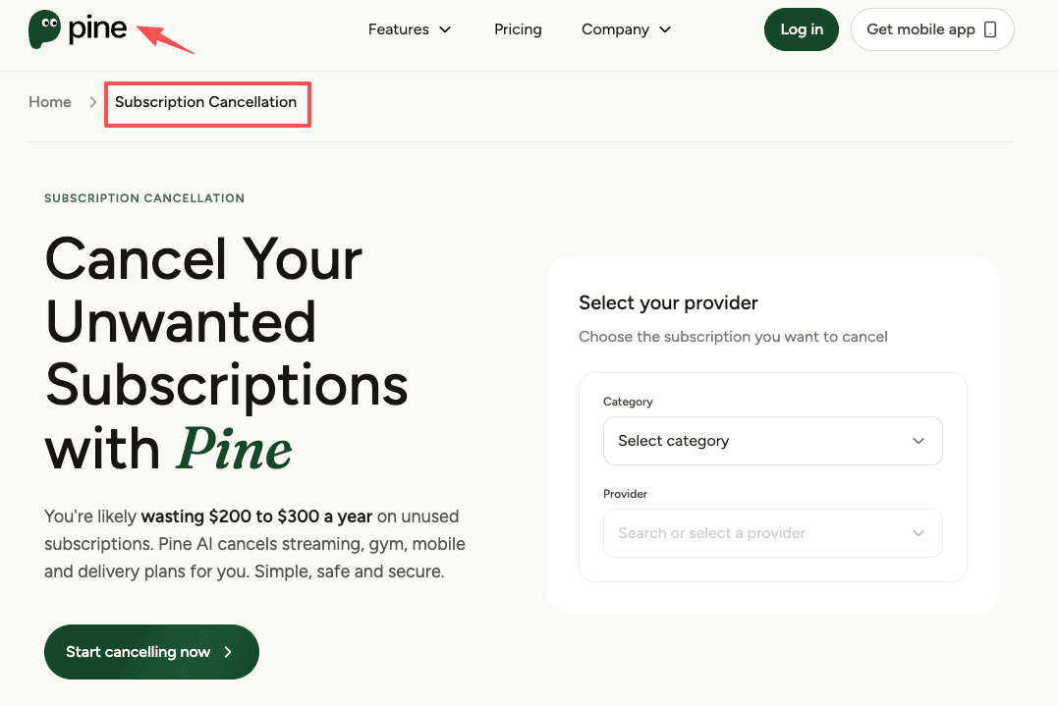Image resolution: width=1058 pixels, height=706 pixels.
Task: Click the Category field dropdown arrow
Action: click(x=919, y=441)
